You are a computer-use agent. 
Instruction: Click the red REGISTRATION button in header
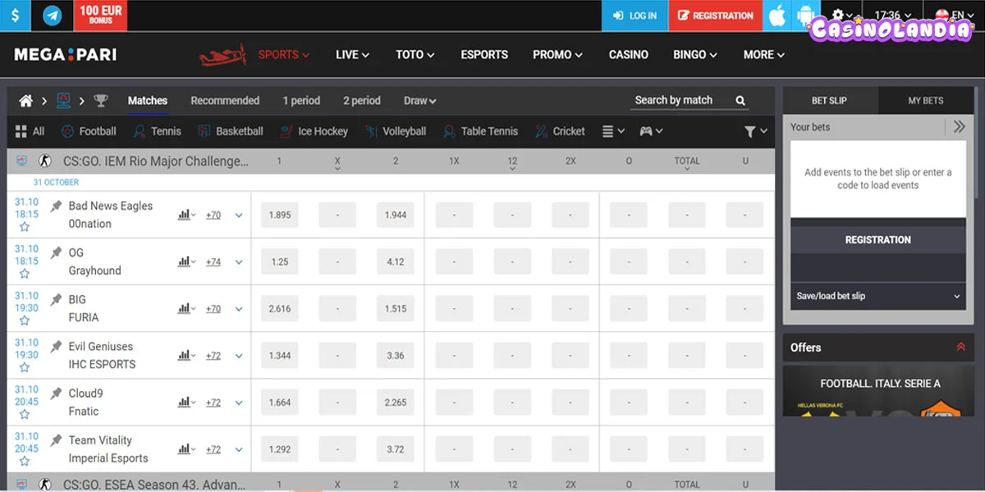click(715, 16)
